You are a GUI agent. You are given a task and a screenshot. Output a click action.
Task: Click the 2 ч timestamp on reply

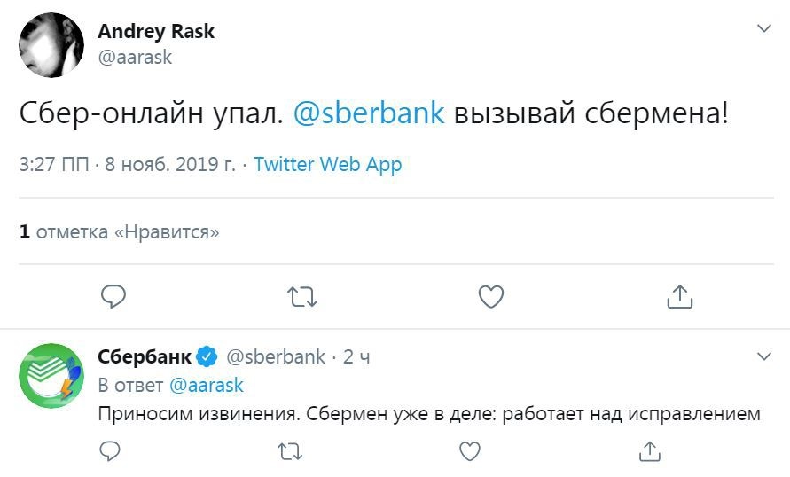(x=356, y=357)
